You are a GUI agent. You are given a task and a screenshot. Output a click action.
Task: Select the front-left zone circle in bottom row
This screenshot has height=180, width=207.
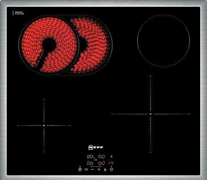[92, 163]
